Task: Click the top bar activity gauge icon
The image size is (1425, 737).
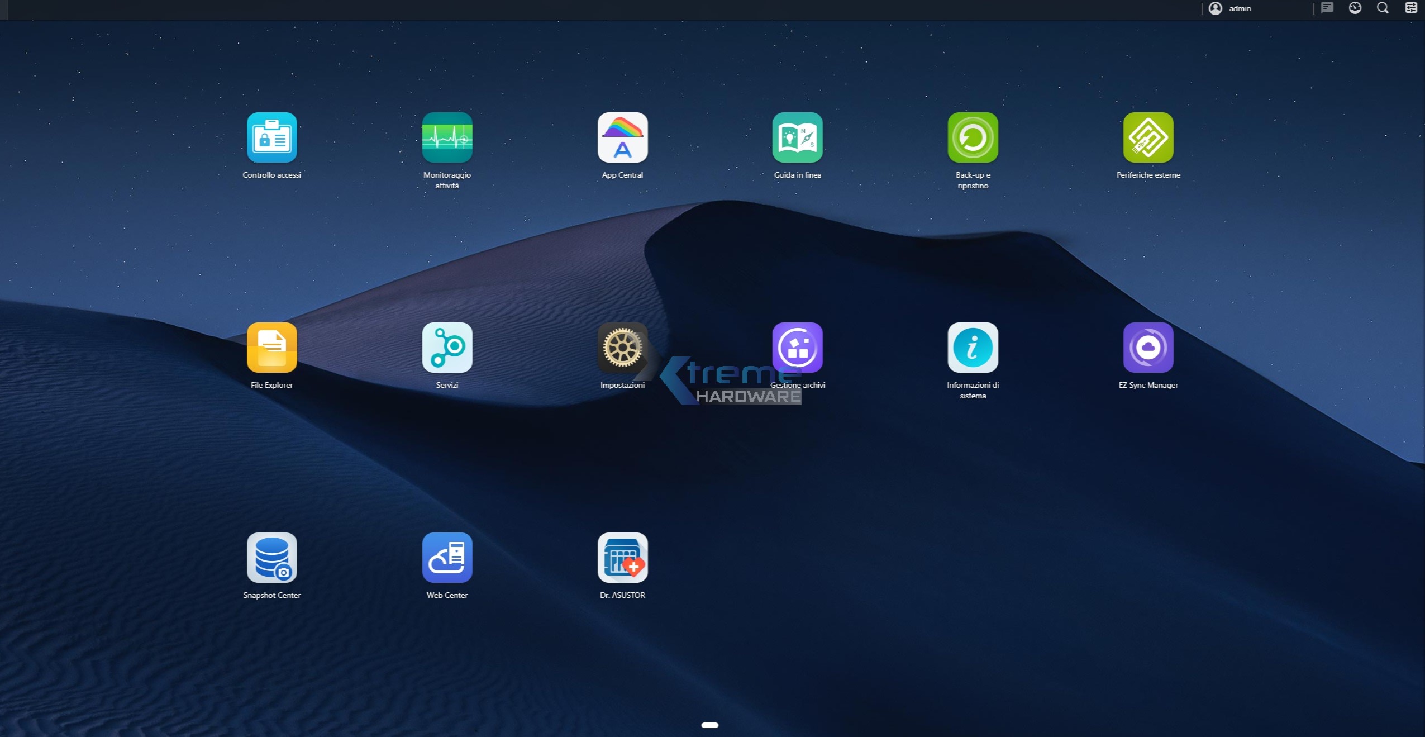Action: click(x=1355, y=8)
